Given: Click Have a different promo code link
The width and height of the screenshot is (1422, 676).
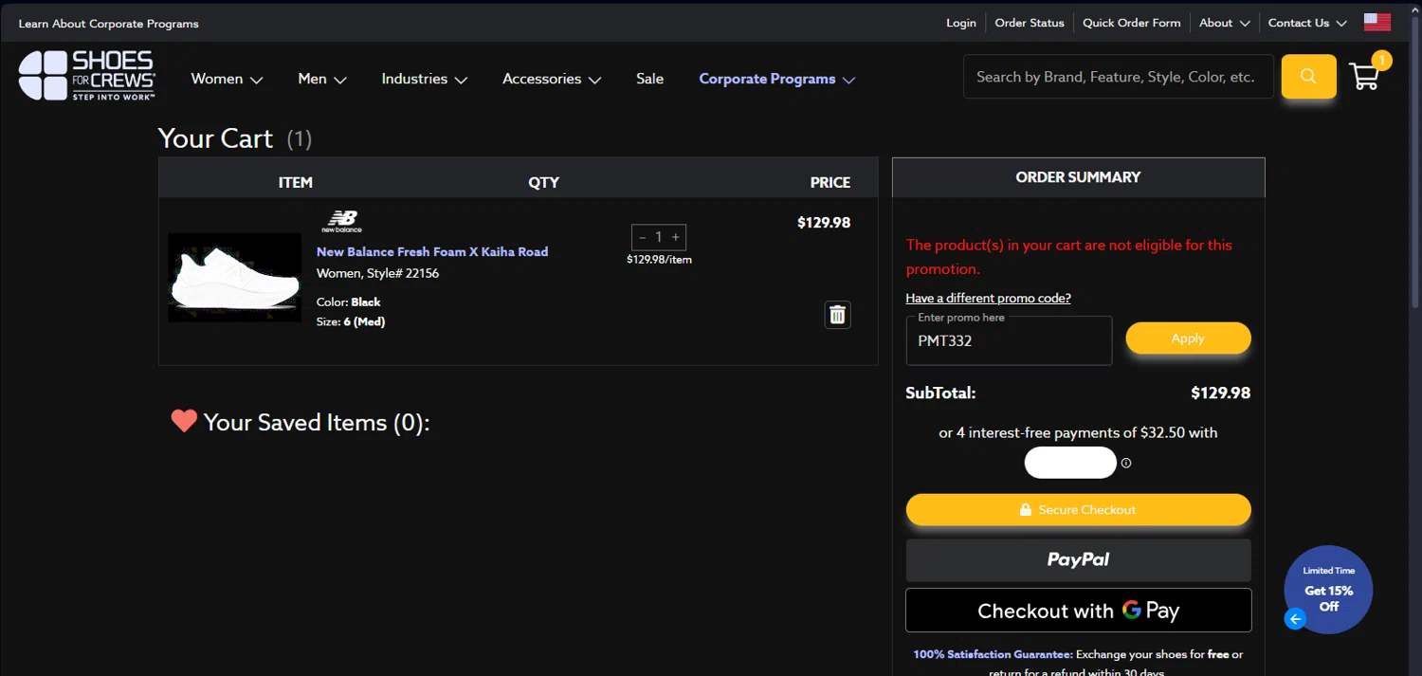Looking at the screenshot, I should point(988,298).
